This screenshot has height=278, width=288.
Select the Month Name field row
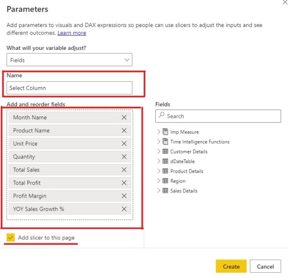tap(70, 117)
